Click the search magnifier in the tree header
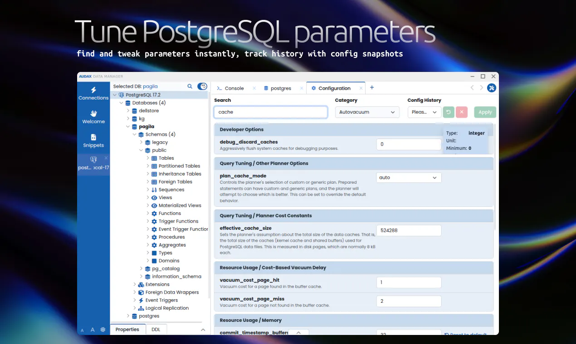This screenshot has width=576, height=344. (190, 86)
